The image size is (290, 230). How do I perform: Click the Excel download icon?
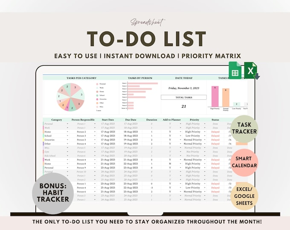point(252,71)
